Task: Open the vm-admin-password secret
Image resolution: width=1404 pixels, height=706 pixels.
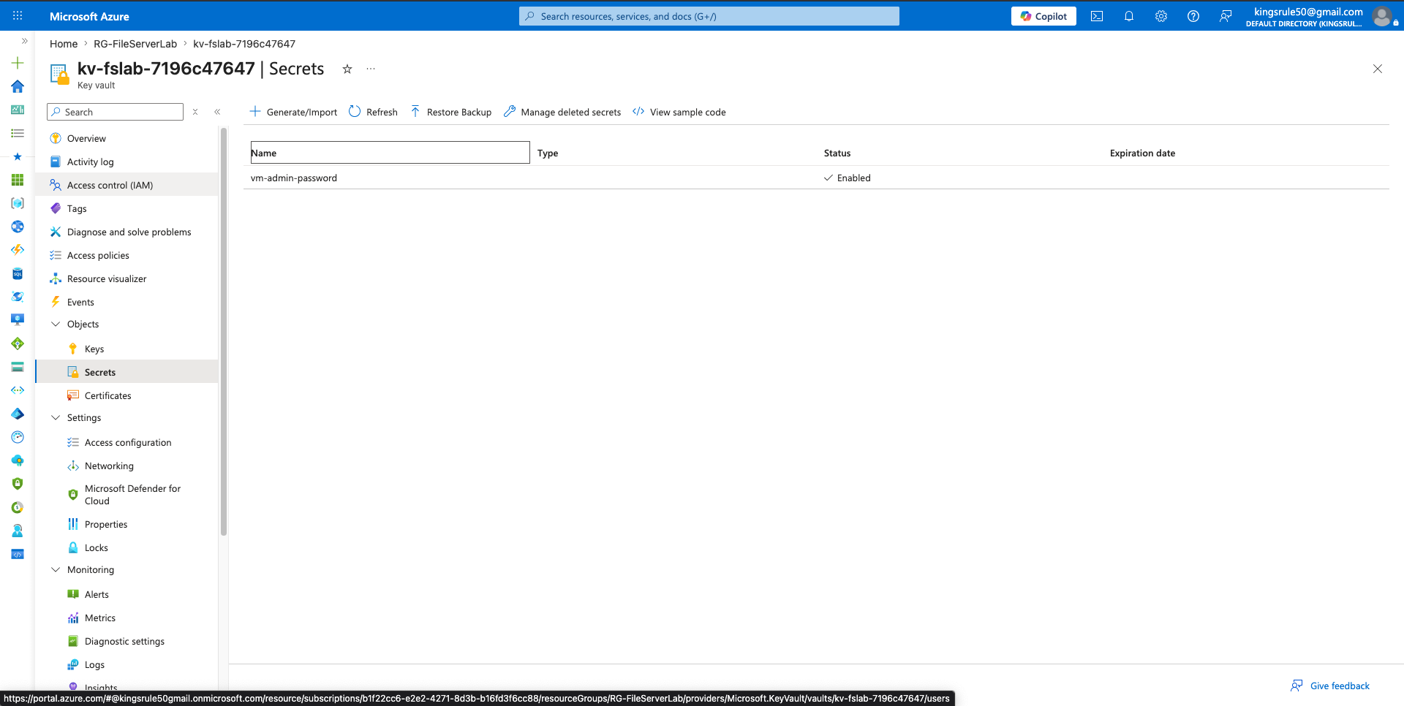Action: pyautogui.click(x=294, y=178)
